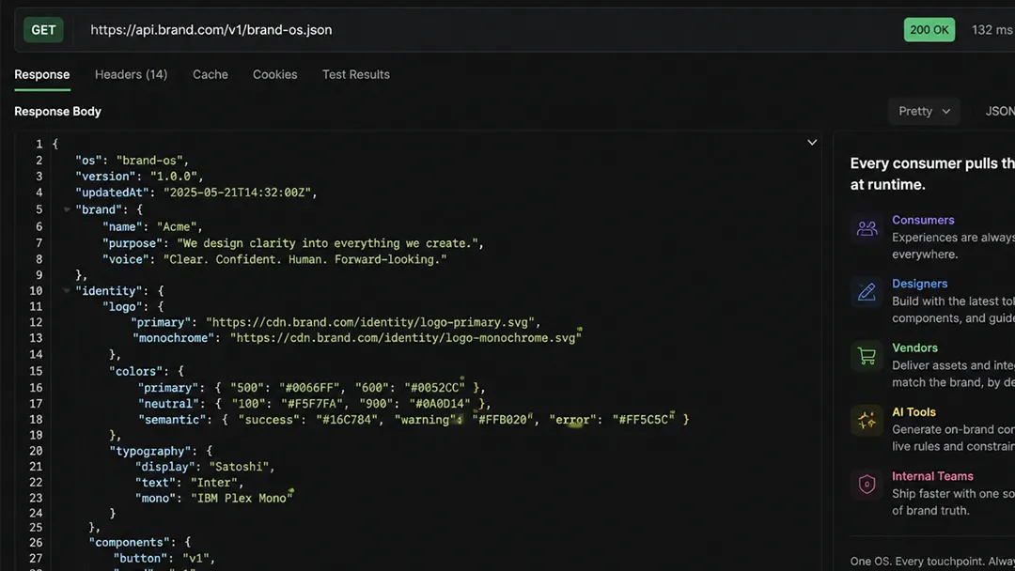Click the Designers heading

[920, 284]
